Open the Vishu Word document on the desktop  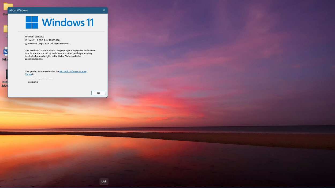(6, 52)
